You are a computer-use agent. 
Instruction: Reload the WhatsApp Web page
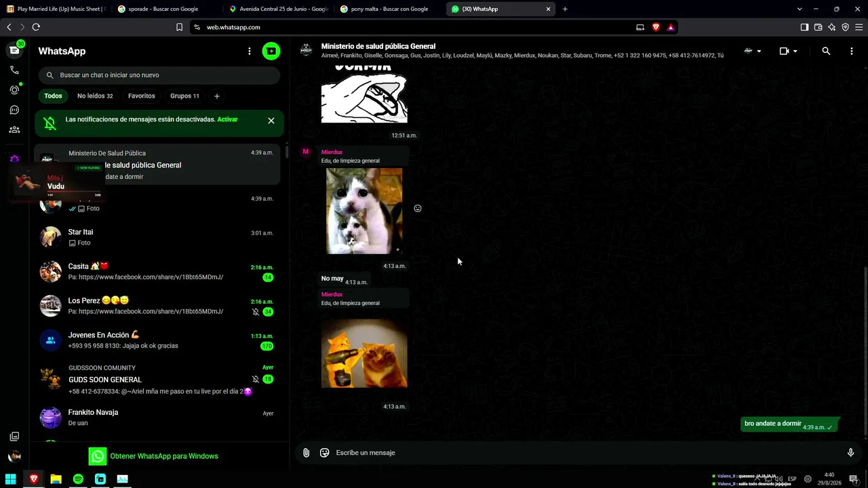[36, 27]
